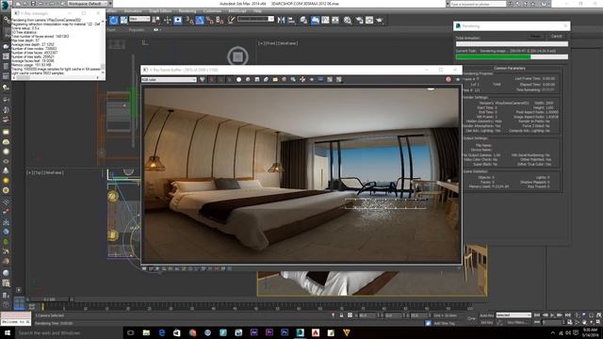The height and width of the screenshot is (339, 603).
Task: Open the Material Editor
Action: (x=348, y=20)
